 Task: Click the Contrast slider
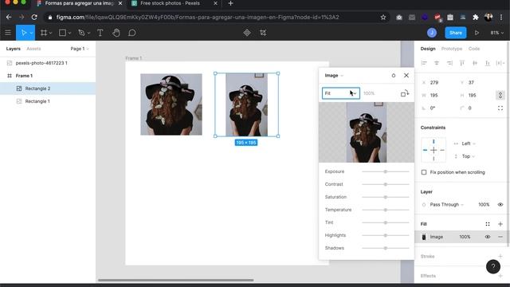pos(386,184)
